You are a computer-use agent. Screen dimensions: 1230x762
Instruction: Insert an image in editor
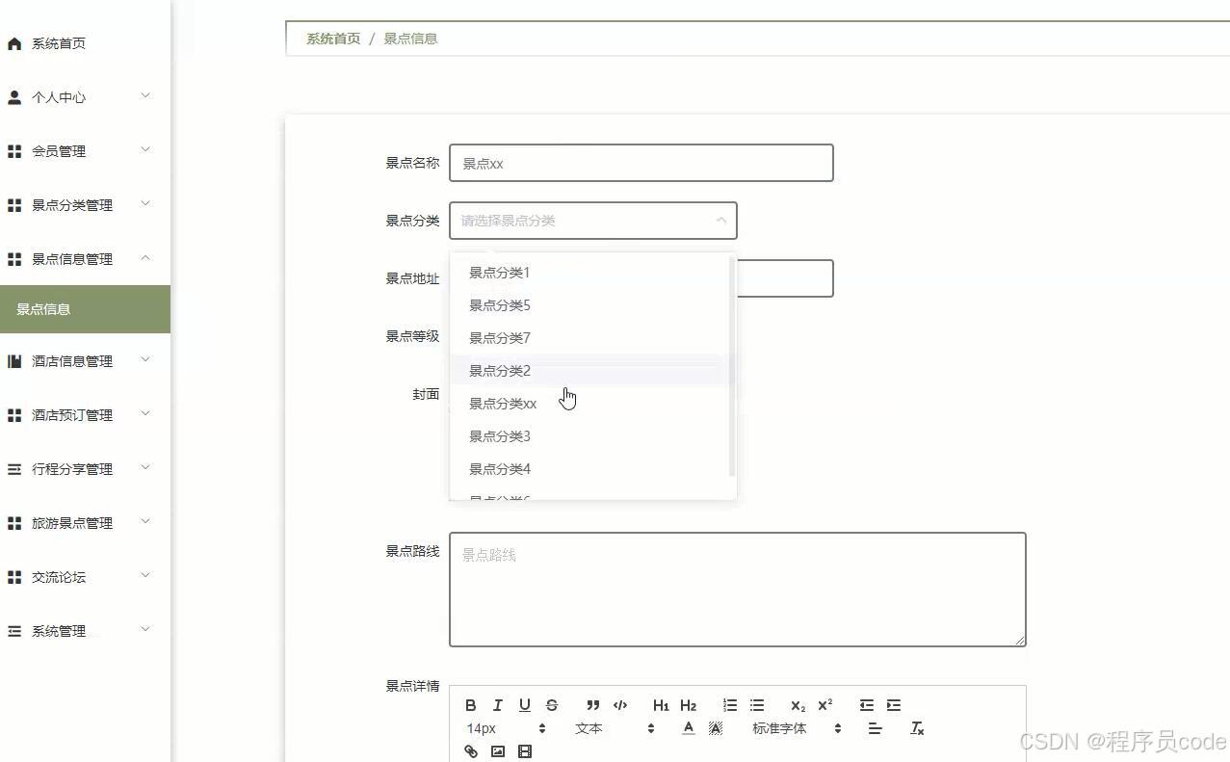tap(498, 751)
